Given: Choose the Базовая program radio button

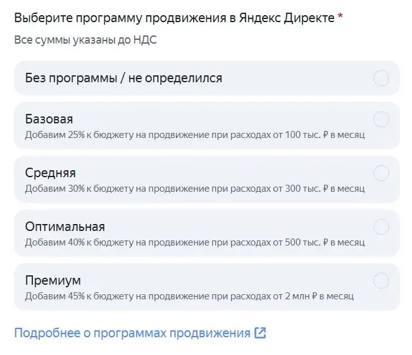Looking at the screenshot, I should (x=381, y=119).
